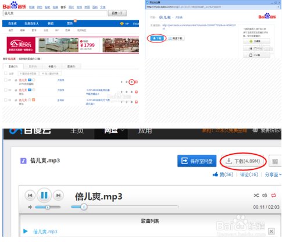The height and width of the screenshot is (242, 282).
Task: Click the red icon on song row 01
Action: click(137, 82)
